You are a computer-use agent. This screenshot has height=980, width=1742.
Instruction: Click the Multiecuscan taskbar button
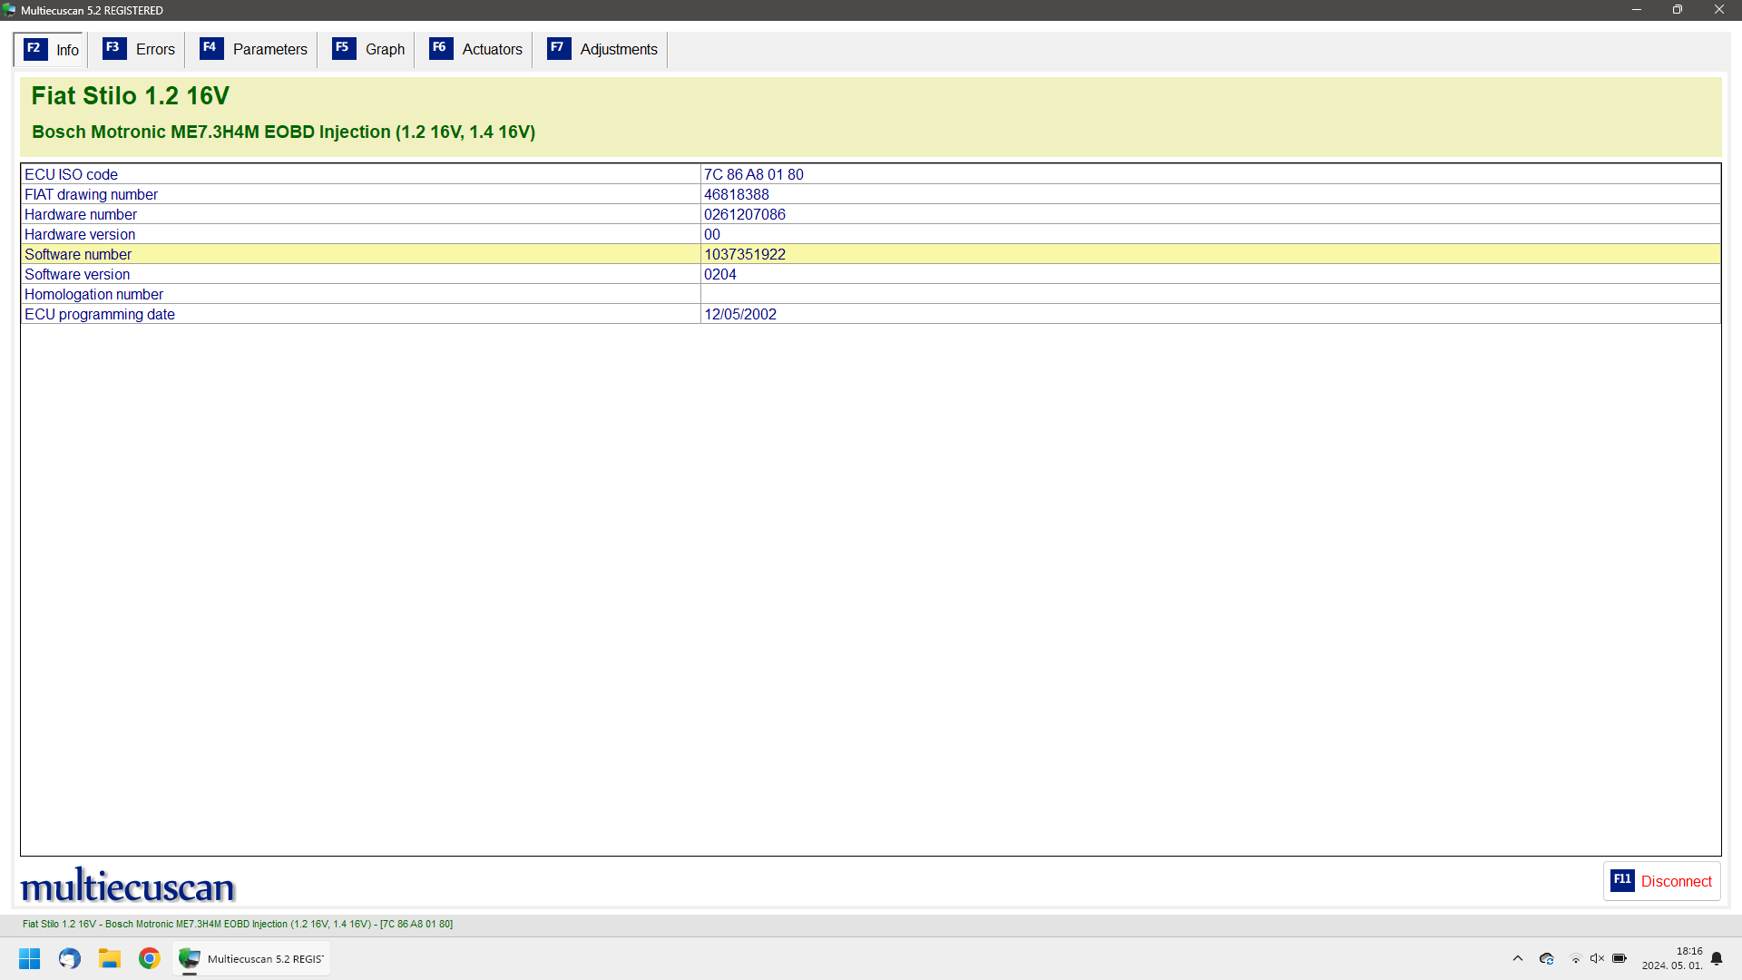251,958
